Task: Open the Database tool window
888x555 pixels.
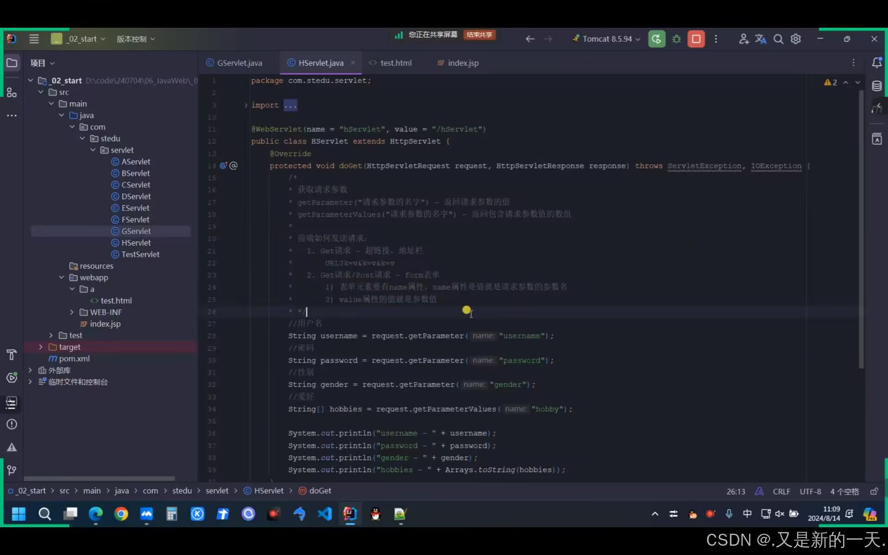Action: coord(876,86)
